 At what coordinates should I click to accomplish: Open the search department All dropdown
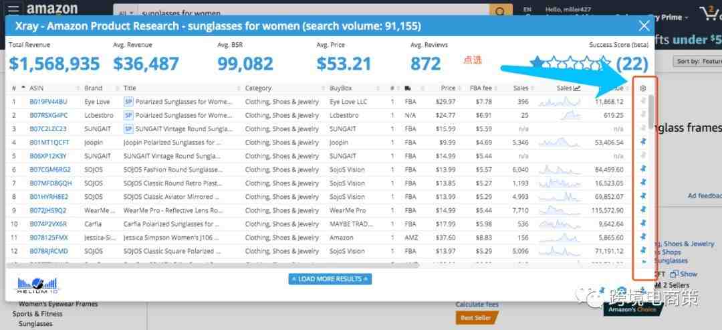[x=126, y=13]
